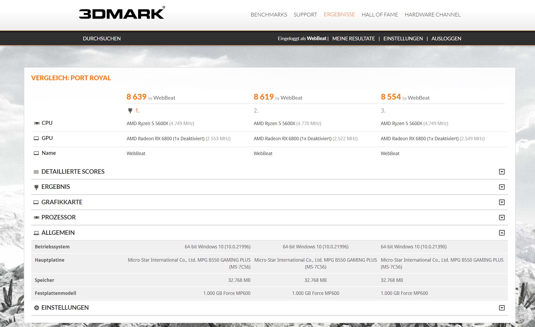Click the GRAFIKKARTE monitor section icon
Screen dimensions: 535x327
pyautogui.click(x=36, y=202)
